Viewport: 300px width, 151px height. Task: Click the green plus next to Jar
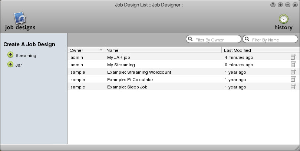point(10,65)
